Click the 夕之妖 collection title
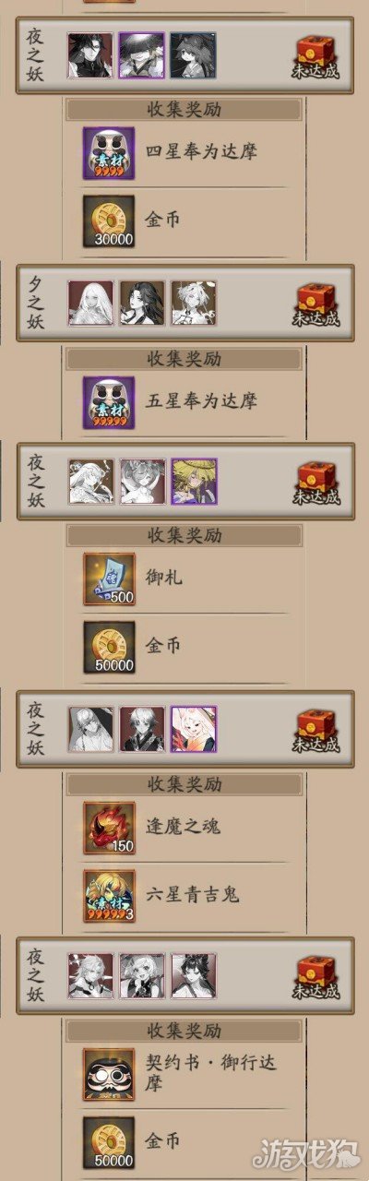This screenshot has width=369, height=1181. [x=36, y=303]
